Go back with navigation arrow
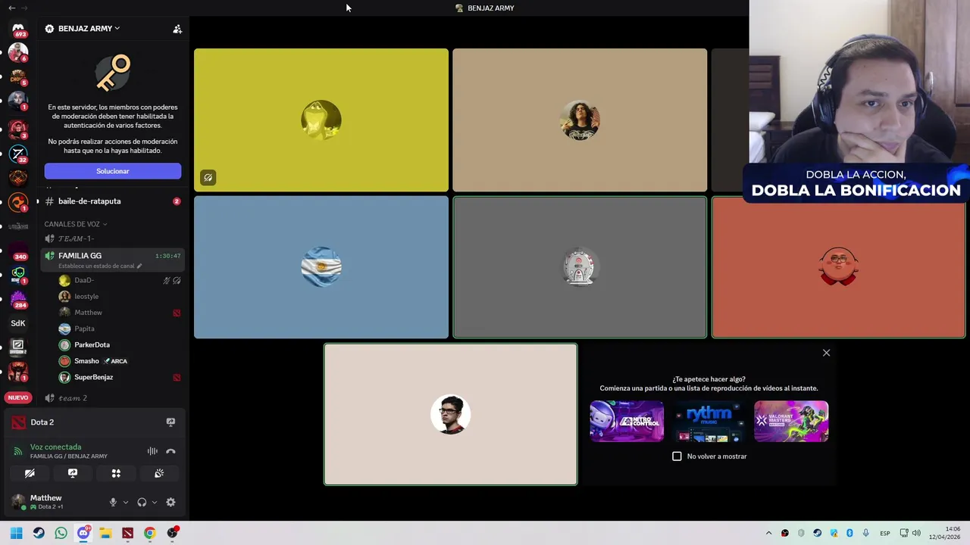This screenshot has width=970, height=545. pos(11,8)
